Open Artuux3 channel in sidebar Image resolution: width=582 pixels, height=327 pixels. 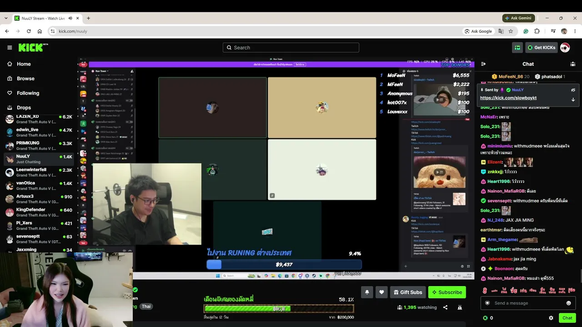39,199
